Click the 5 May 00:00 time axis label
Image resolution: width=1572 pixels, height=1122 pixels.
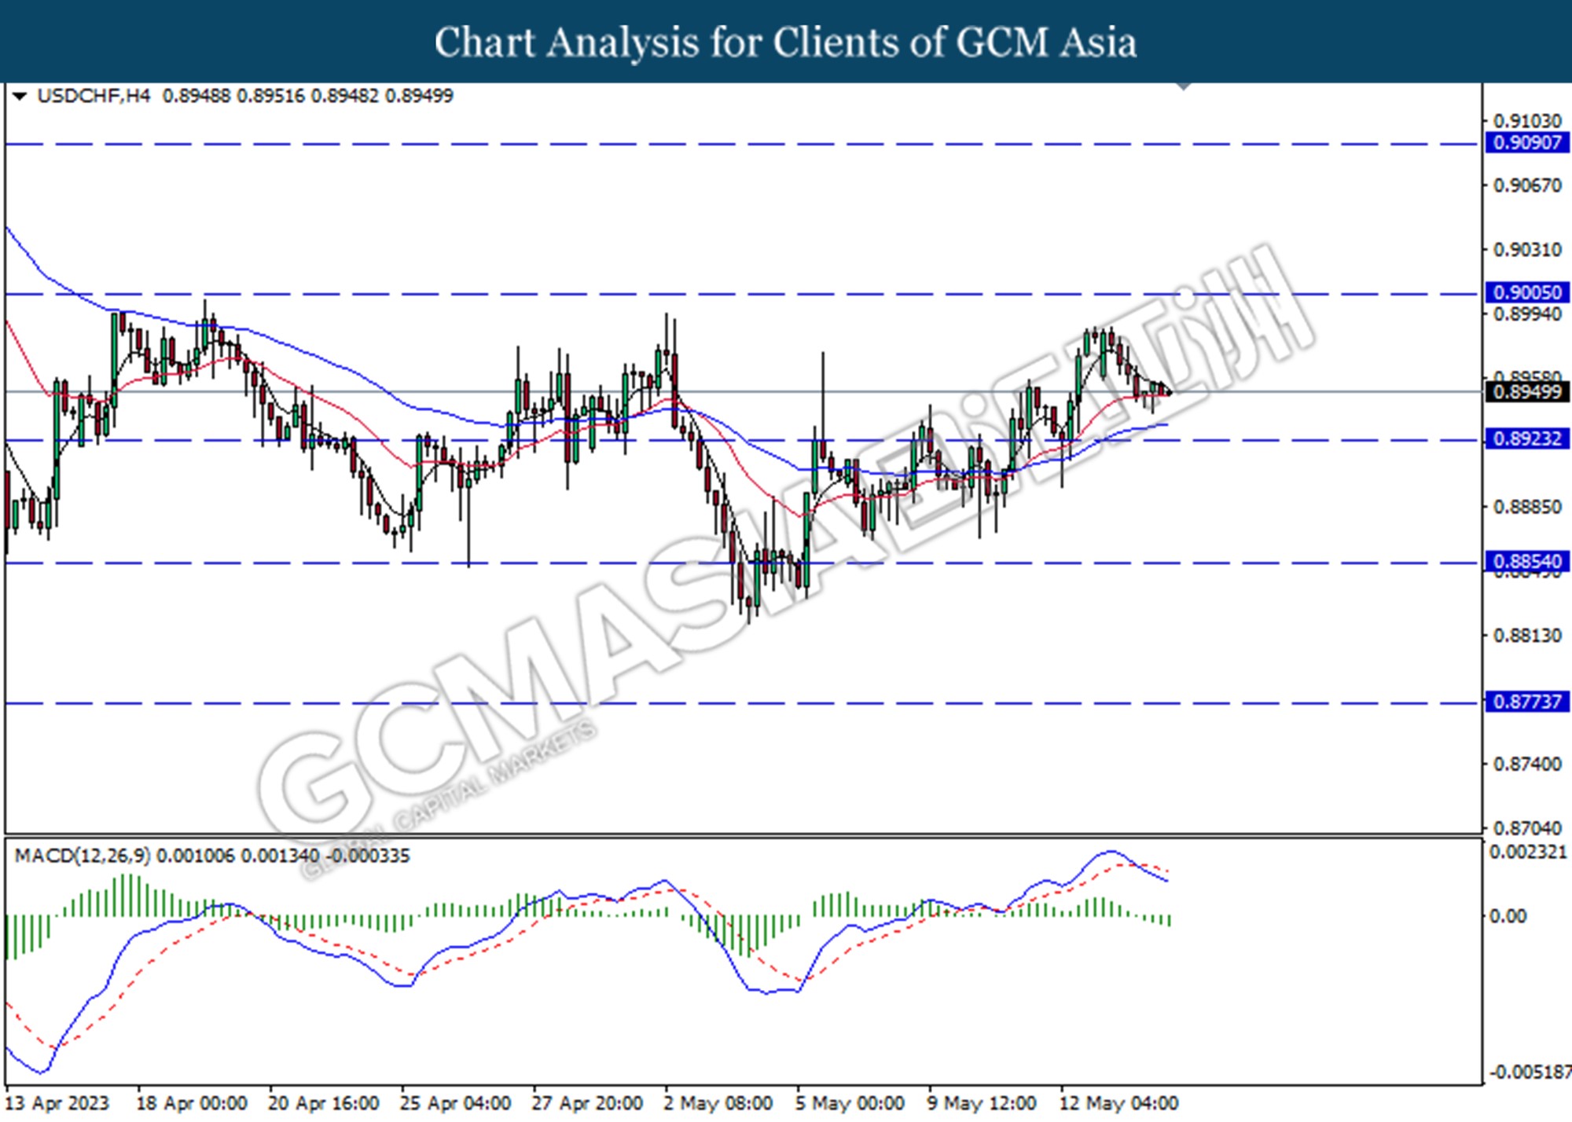[x=850, y=1103]
